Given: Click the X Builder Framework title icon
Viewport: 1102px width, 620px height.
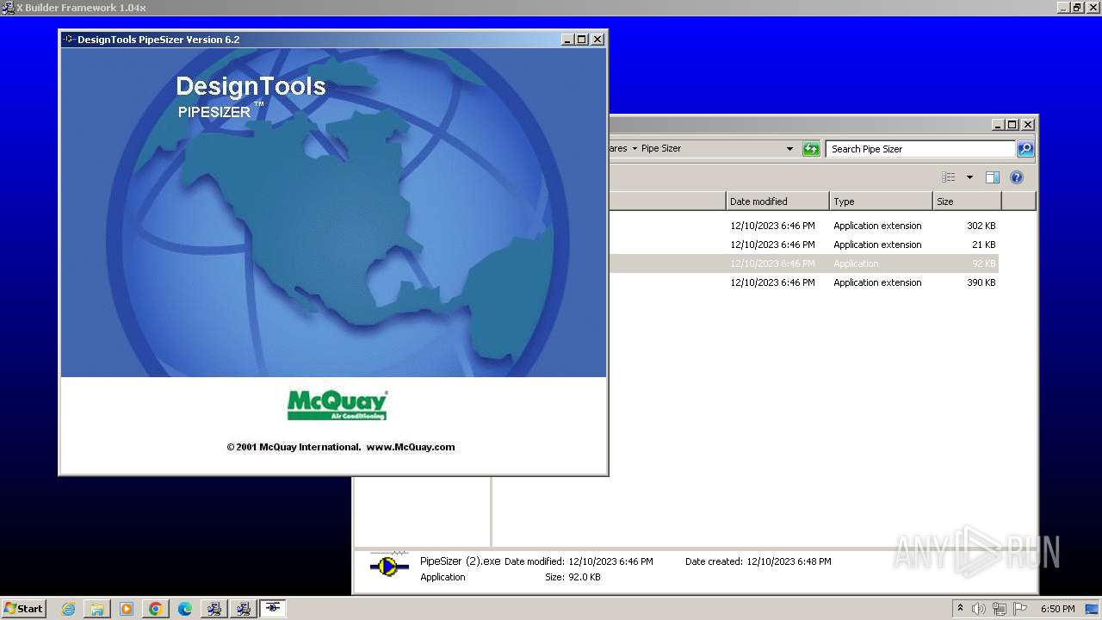Looking at the screenshot, I should 8,8.
